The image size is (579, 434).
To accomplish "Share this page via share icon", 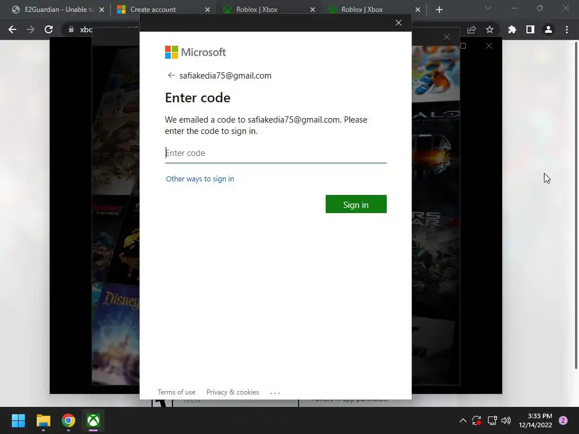I will [472, 29].
